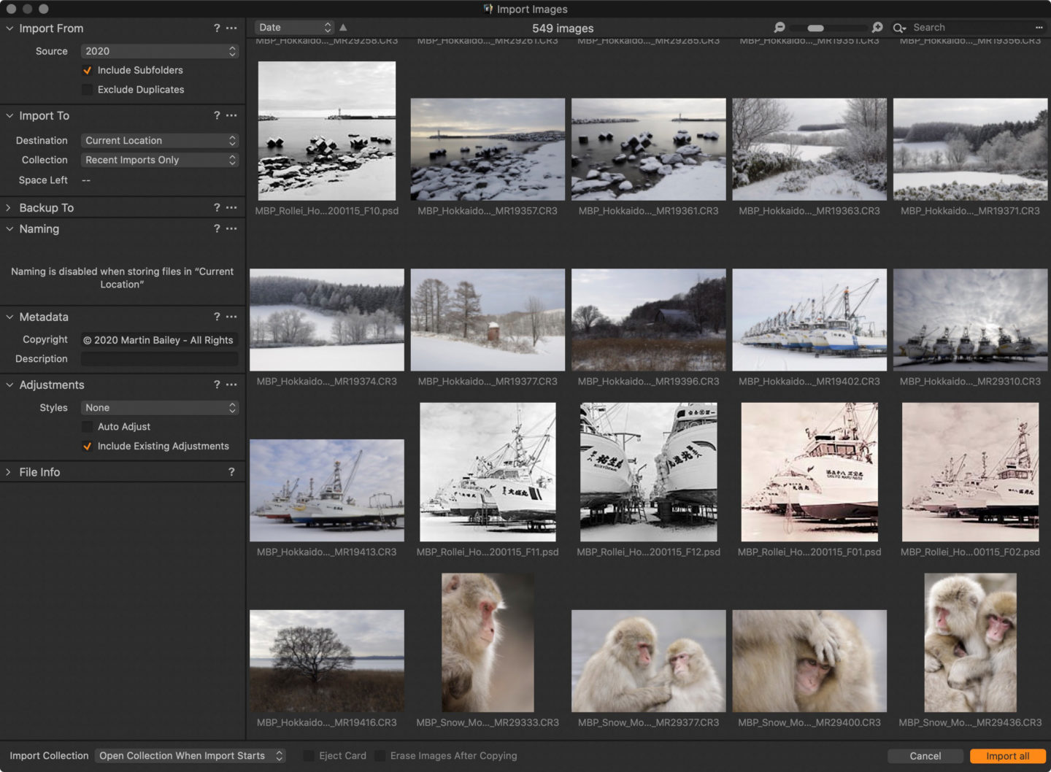The image size is (1051, 772).
Task: Toggle the sort direction arrow beside Date
Action: pyautogui.click(x=343, y=28)
